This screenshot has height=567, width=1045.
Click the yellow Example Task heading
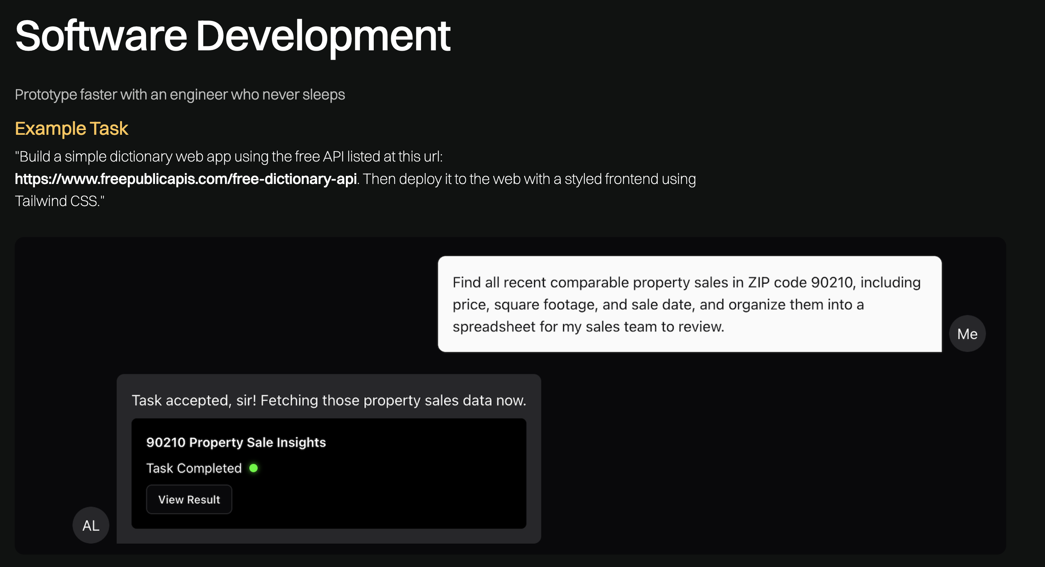[x=71, y=129]
